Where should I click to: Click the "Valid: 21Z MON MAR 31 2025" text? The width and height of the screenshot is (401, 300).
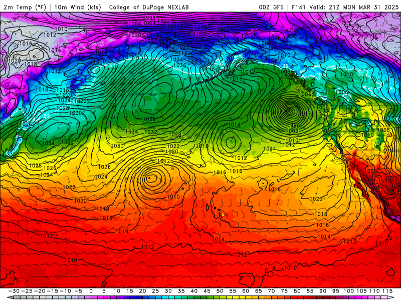(354, 7)
